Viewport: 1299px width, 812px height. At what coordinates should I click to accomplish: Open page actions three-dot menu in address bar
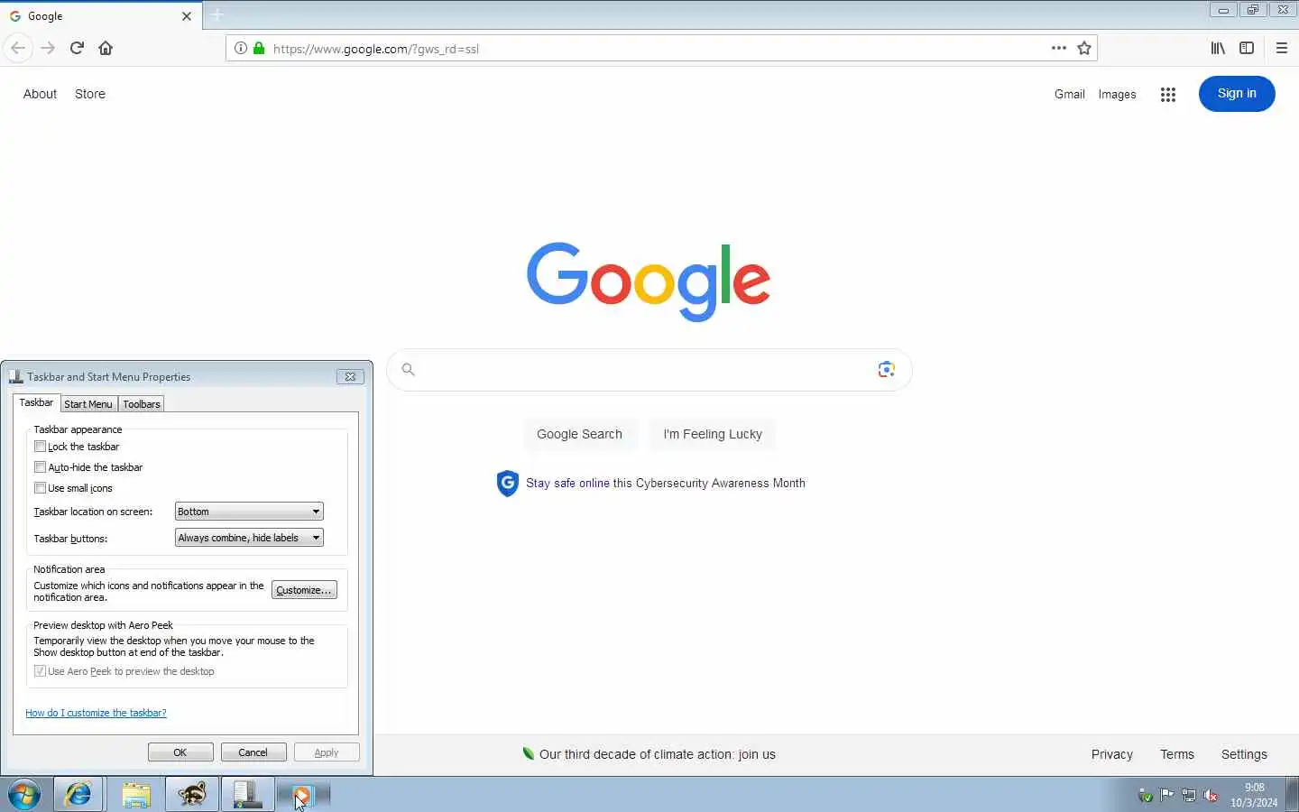tap(1059, 48)
